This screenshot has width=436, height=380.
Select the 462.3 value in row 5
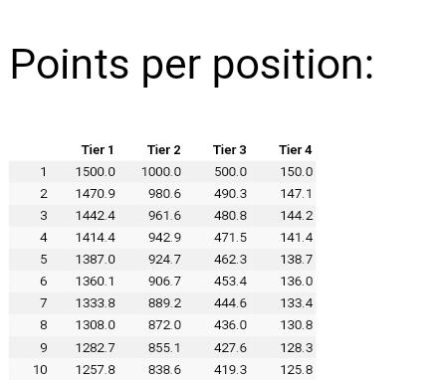[231, 259]
